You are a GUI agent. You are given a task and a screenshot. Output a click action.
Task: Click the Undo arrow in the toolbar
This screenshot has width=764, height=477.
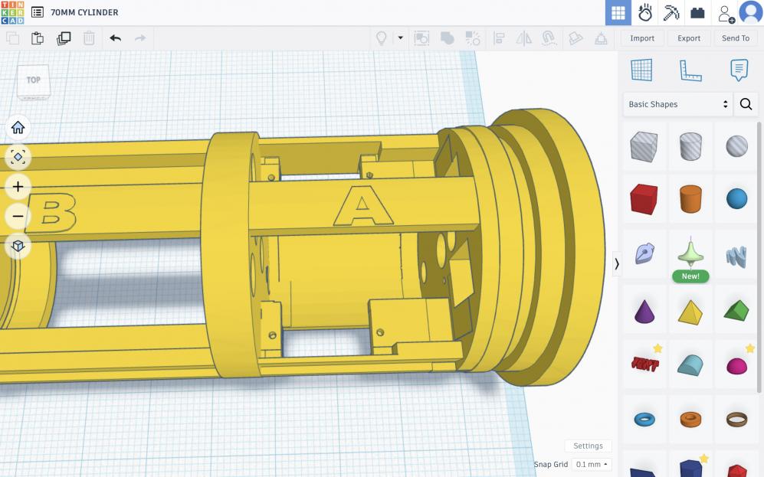tap(115, 38)
